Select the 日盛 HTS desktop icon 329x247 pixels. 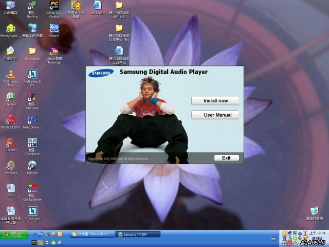coord(76,9)
